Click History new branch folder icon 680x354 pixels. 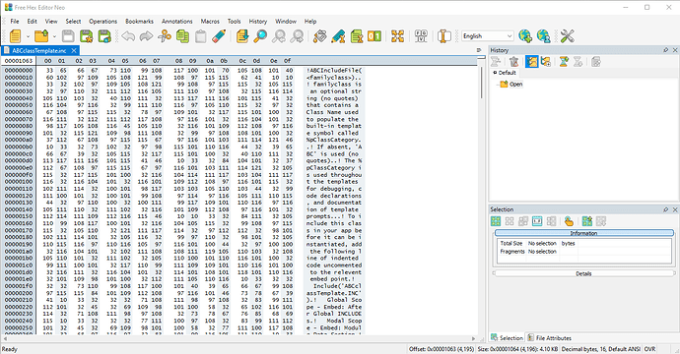(546, 62)
